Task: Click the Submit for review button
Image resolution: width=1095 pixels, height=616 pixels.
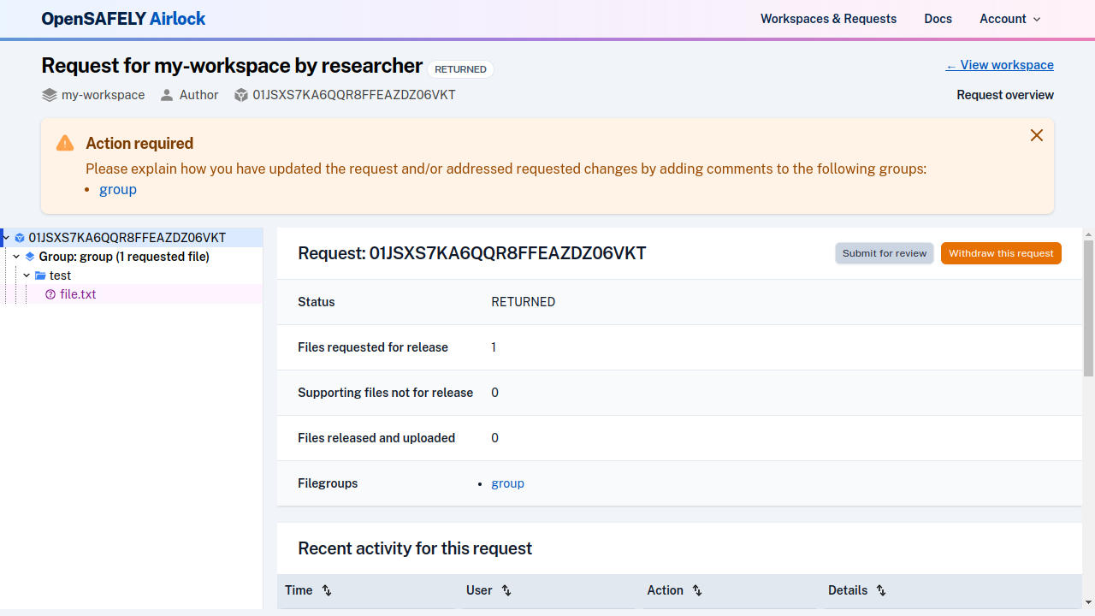Action: (x=884, y=253)
